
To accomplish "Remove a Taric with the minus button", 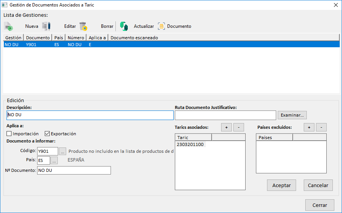I will coord(239,127).
